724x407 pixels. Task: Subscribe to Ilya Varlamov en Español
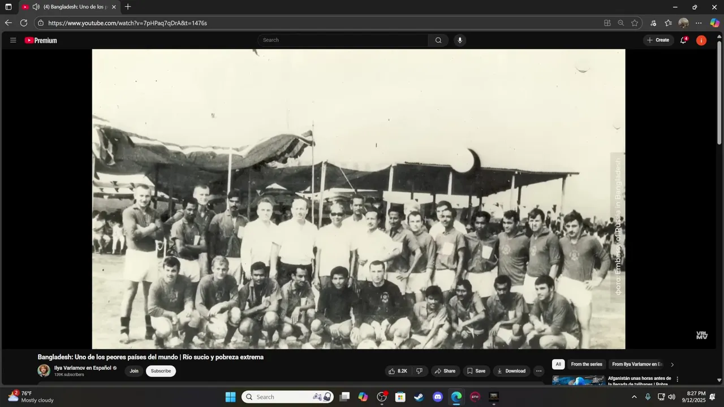(161, 371)
